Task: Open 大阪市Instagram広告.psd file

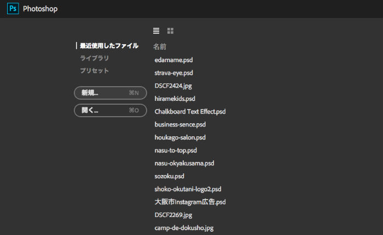Action: (x=190, y=202)
